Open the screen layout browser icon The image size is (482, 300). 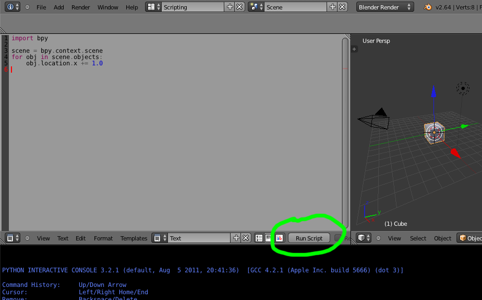153,7
